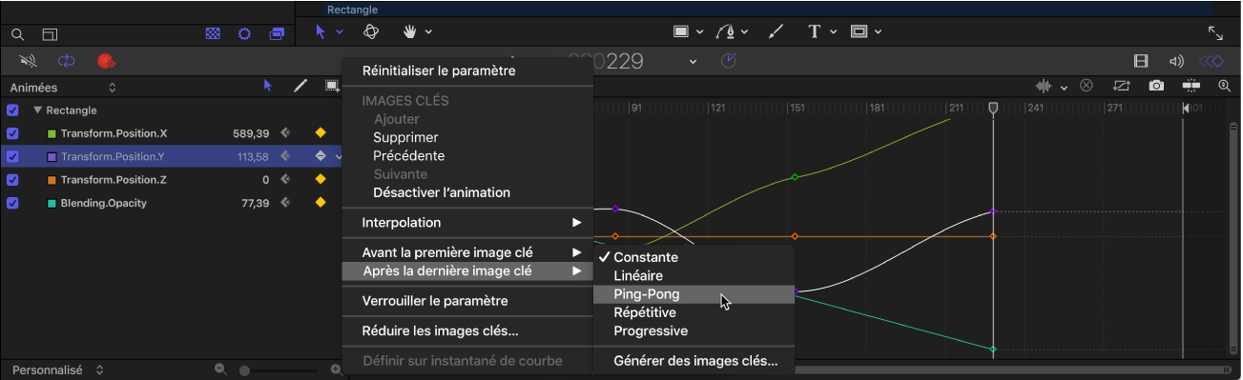This screenshot has width=1243, height=380.
Task: Collapse the Rectangle disclosure triangle
Action: (37, 110)
